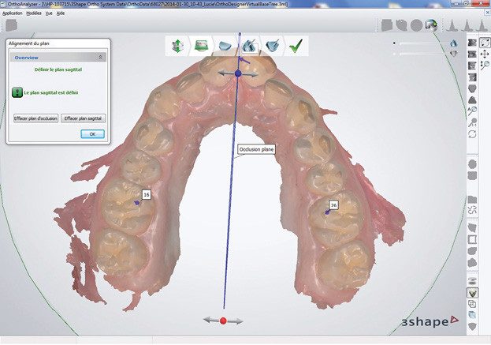
Task: Click the open folder icon in right toolbar
Action: coord(472,199)
